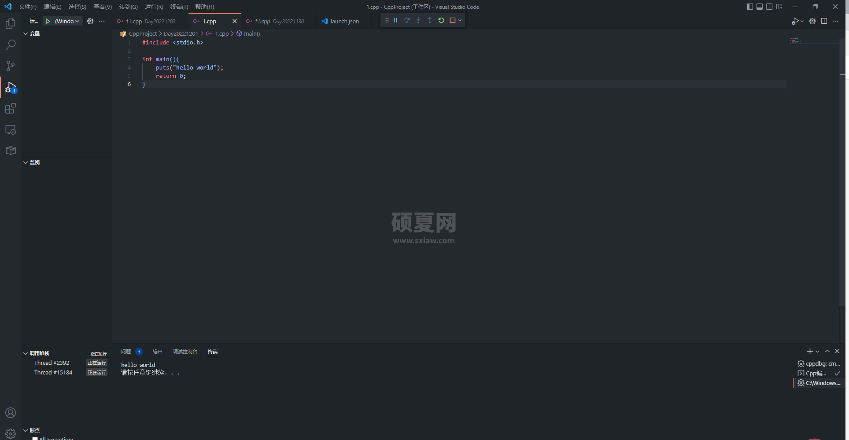Grab the debug toolbar drag handle
This screenshot has height=440, width=849.
[x=387, y=20]
